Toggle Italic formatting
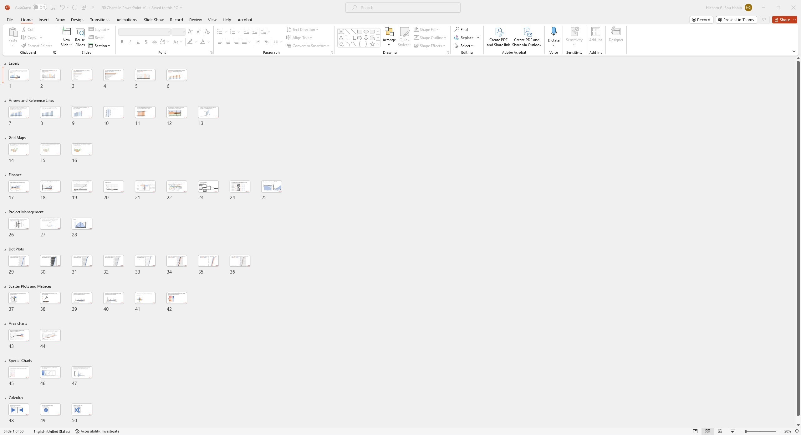Screen dimensions: 801x435 click(130, 42)
